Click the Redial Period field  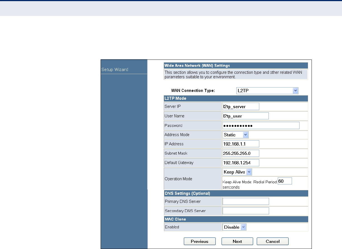285,181
